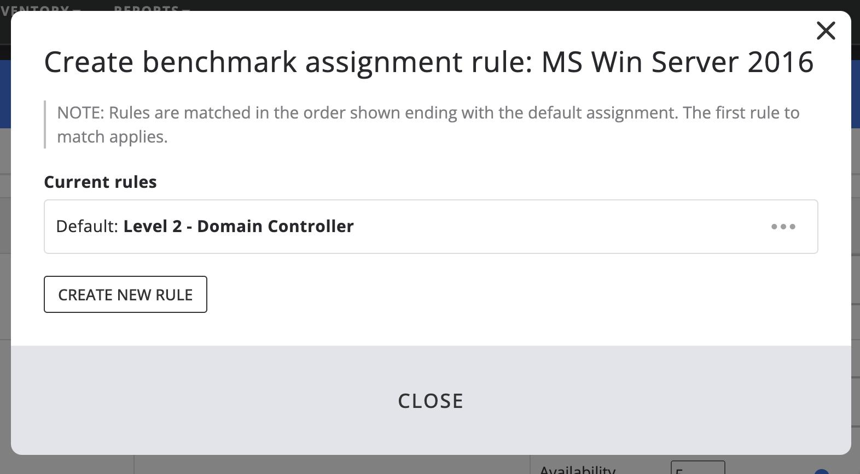This screenshot has width=860, height=474.
Task: Click the Availability input field
Action: click(x=698, y=469)
